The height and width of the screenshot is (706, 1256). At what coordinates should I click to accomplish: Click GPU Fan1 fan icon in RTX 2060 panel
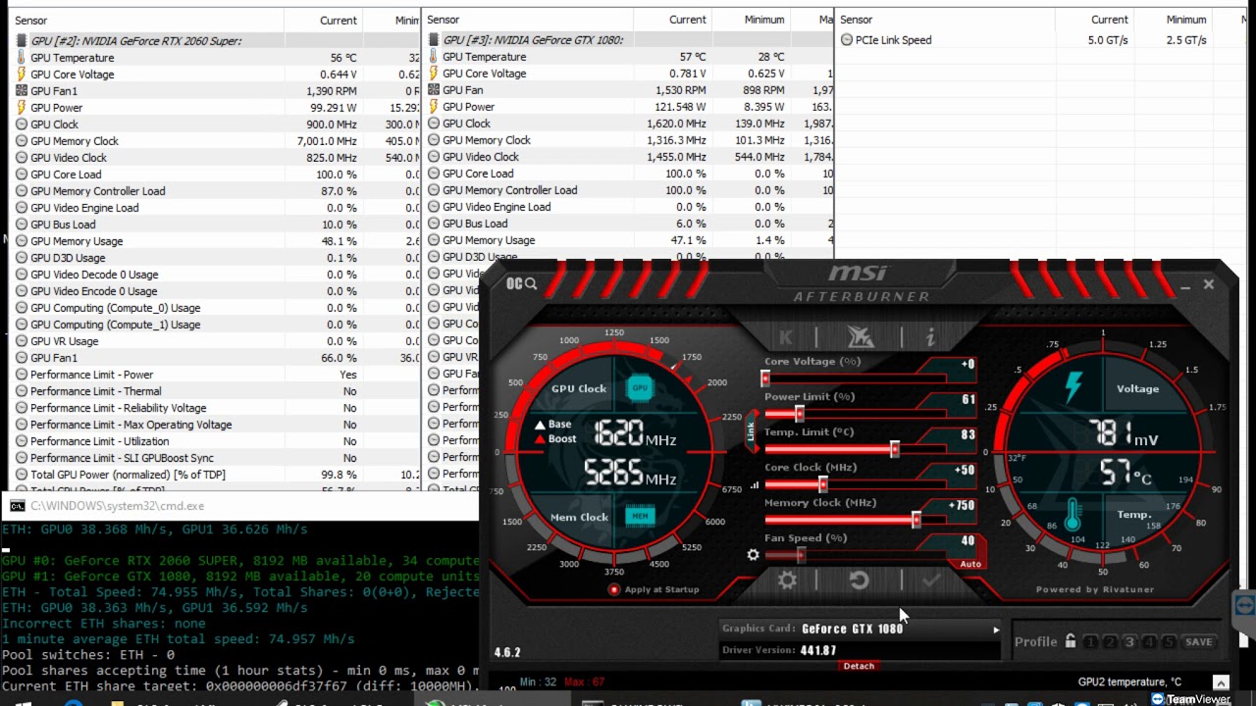coord(22,91)
